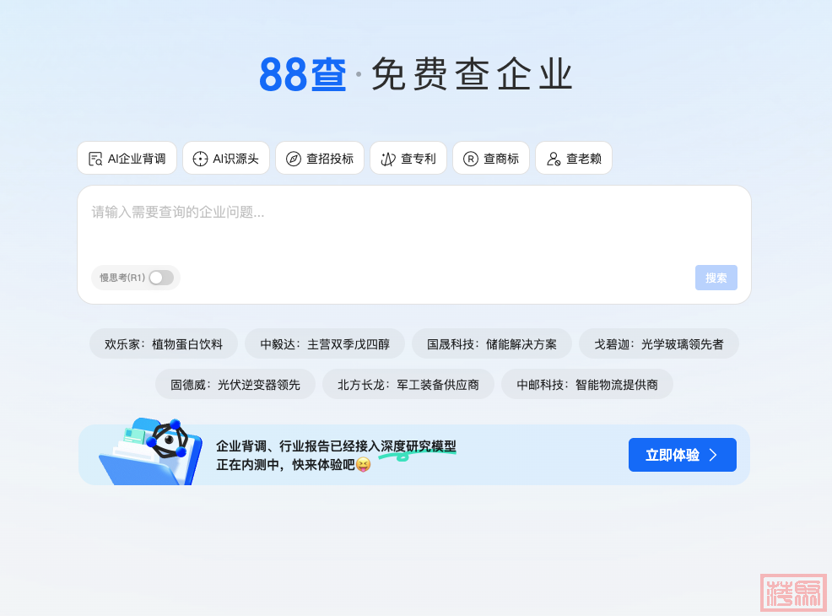Click the 查招投标 compass icon
This screenshot has width=832, height=616.
tap(294, 159)
